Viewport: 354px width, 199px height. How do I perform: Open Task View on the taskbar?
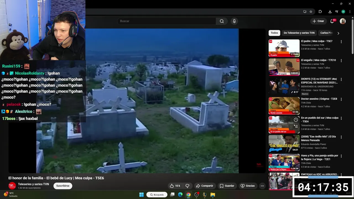pos(172,195)
